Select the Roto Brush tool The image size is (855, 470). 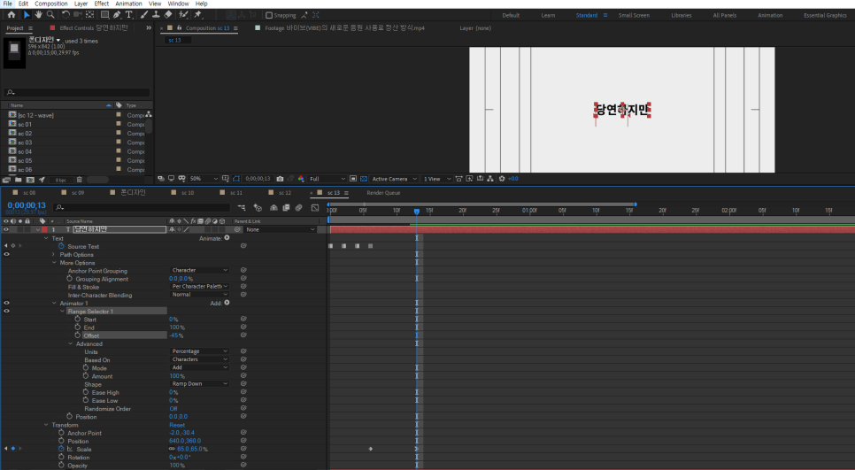[x=184, y=15]
